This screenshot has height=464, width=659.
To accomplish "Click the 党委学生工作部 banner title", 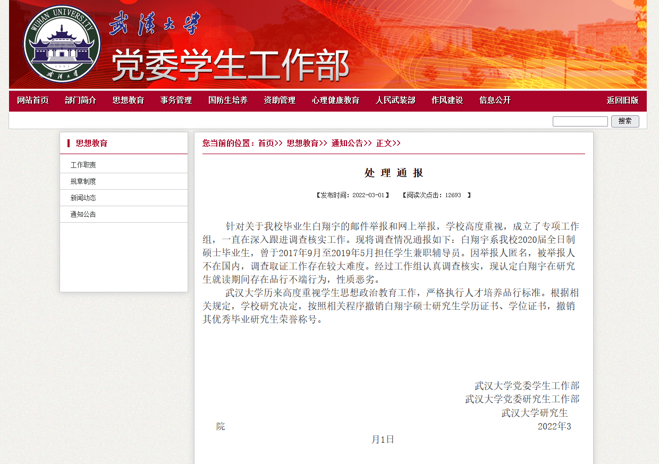I will click(230, 64).
